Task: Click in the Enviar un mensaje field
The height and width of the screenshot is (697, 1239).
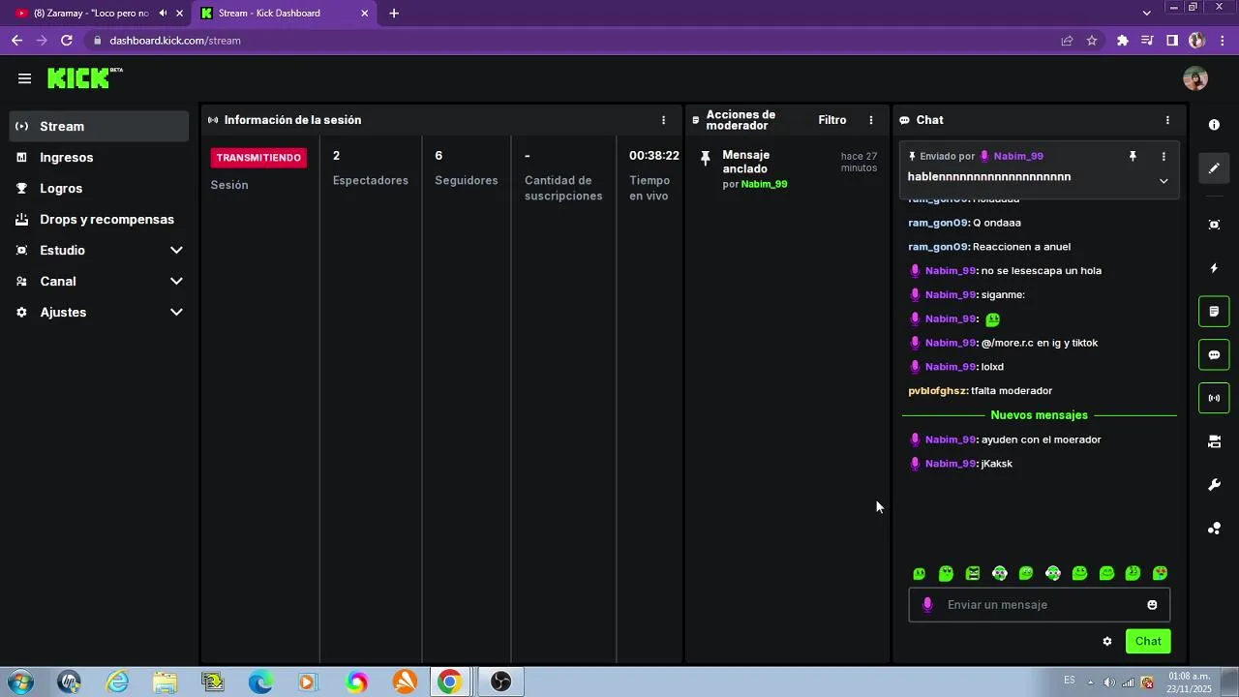Action: pyautogui.click(x=1040, y=605)
